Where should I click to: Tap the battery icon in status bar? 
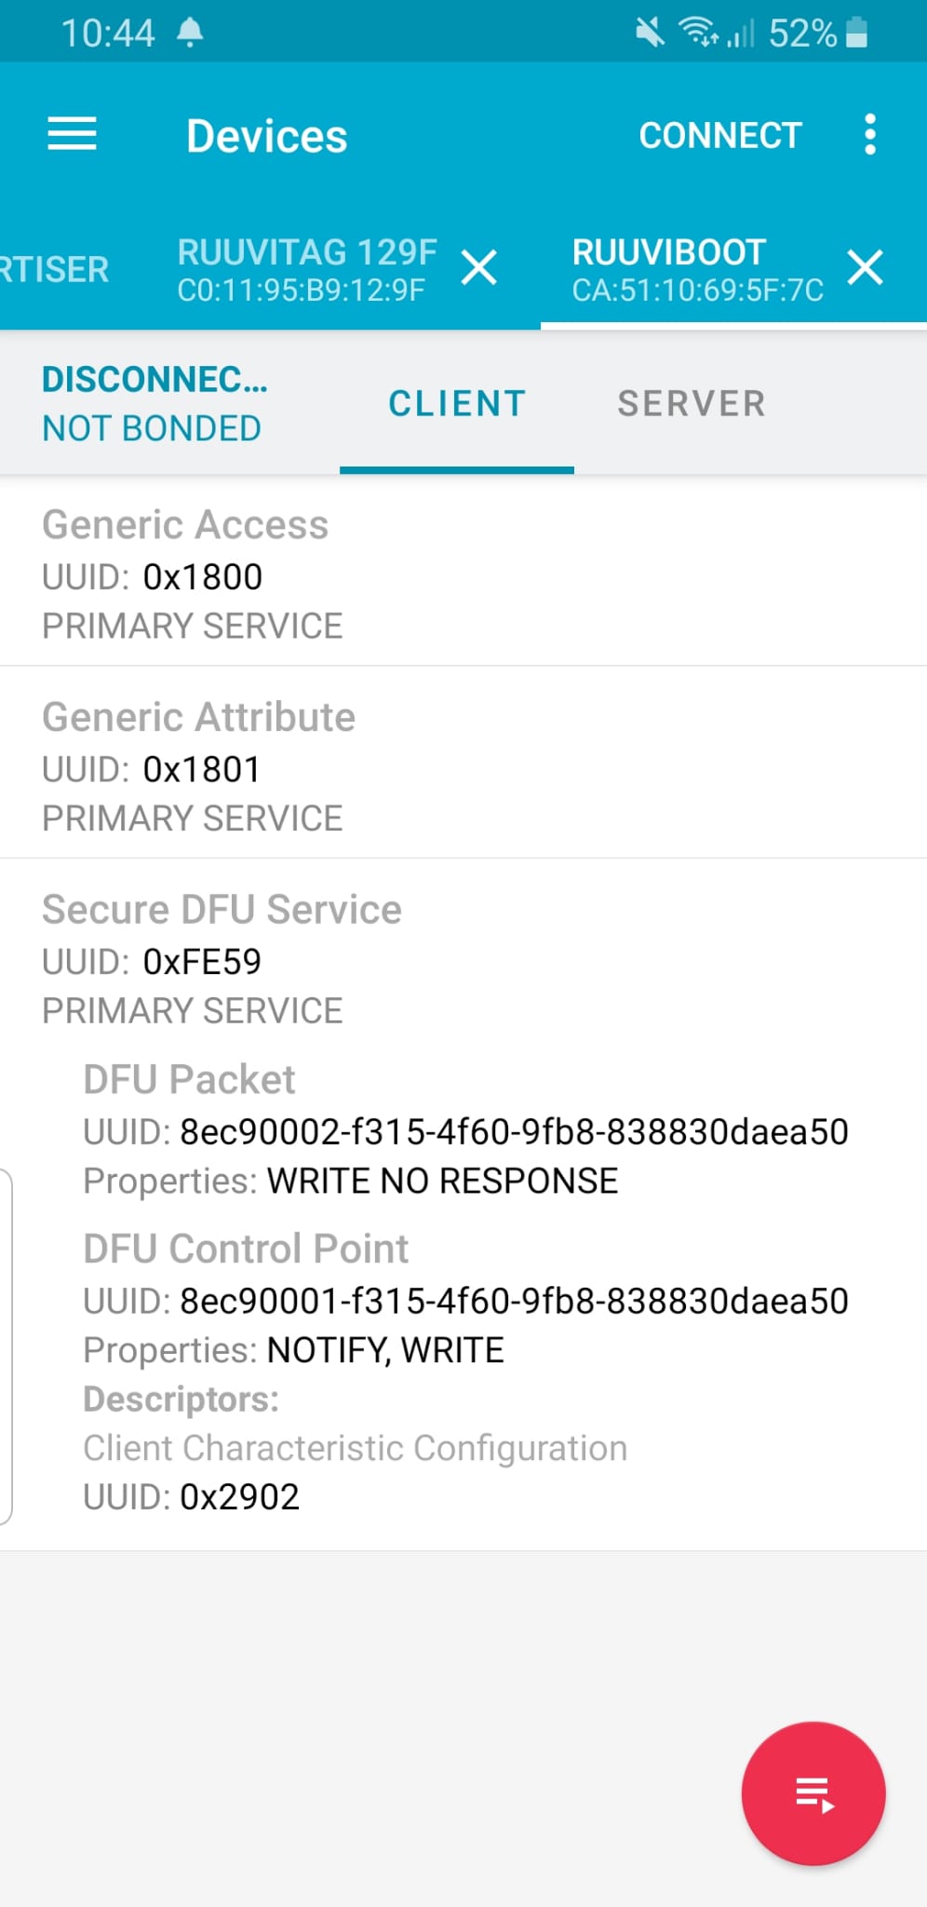(857, 33)
